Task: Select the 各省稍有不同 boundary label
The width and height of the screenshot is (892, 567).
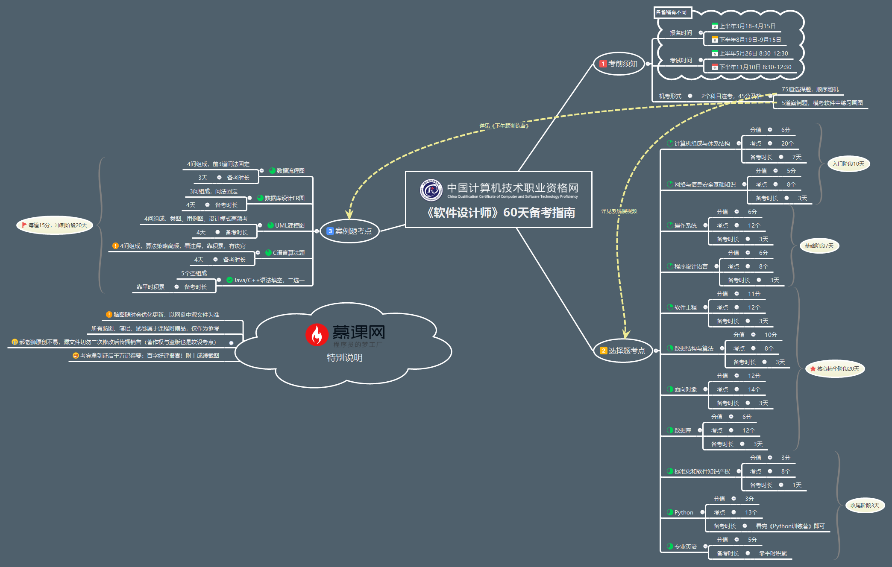Action: pos(672,12)
